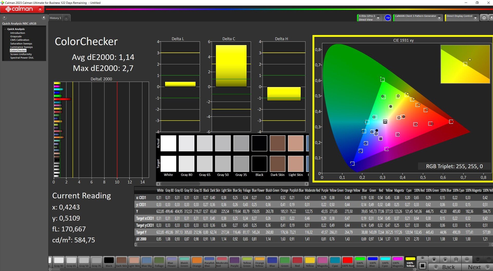Click the swatch scrollbar left arrow

(x=158, y=184)
